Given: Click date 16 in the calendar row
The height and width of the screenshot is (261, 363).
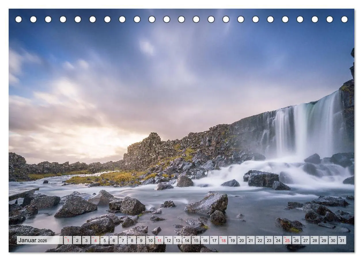Looking at the screenshot, I should pyautogui.click(x=205, y=240).
